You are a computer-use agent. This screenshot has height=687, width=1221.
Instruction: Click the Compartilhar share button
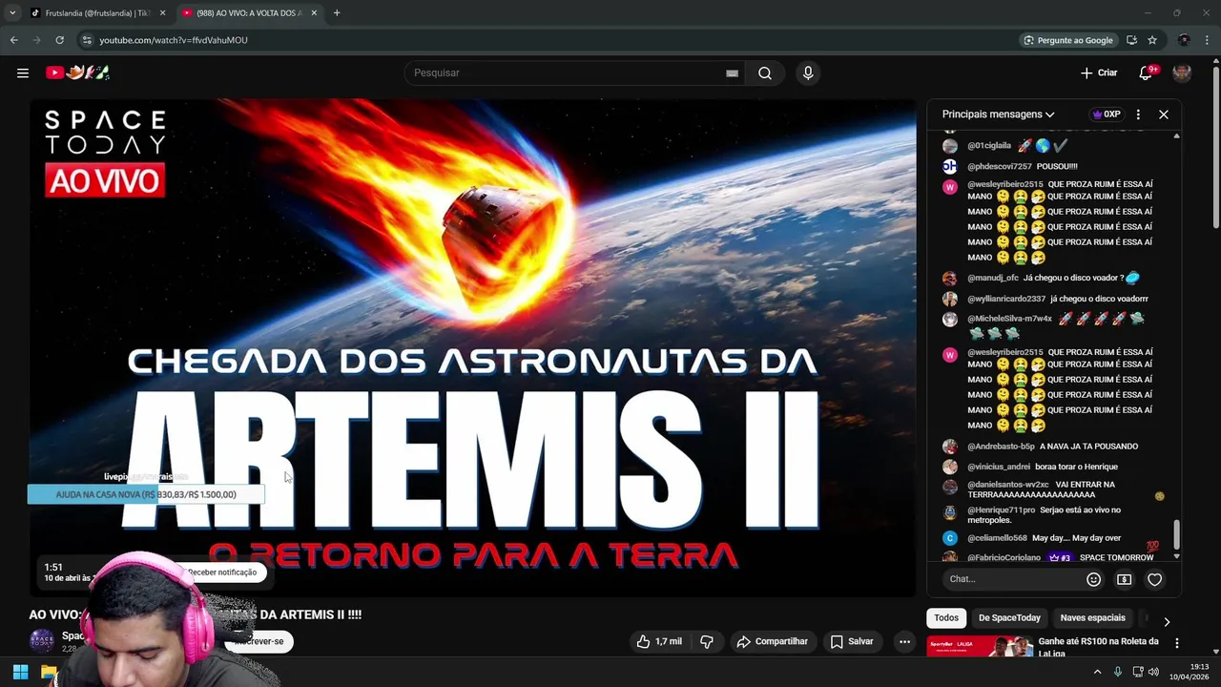pyautogui.click(x=773, y=641)
